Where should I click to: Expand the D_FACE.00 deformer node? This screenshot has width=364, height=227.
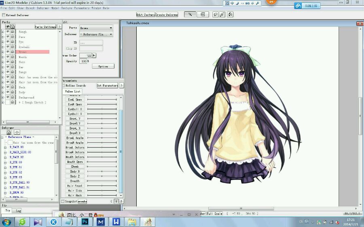5,147
